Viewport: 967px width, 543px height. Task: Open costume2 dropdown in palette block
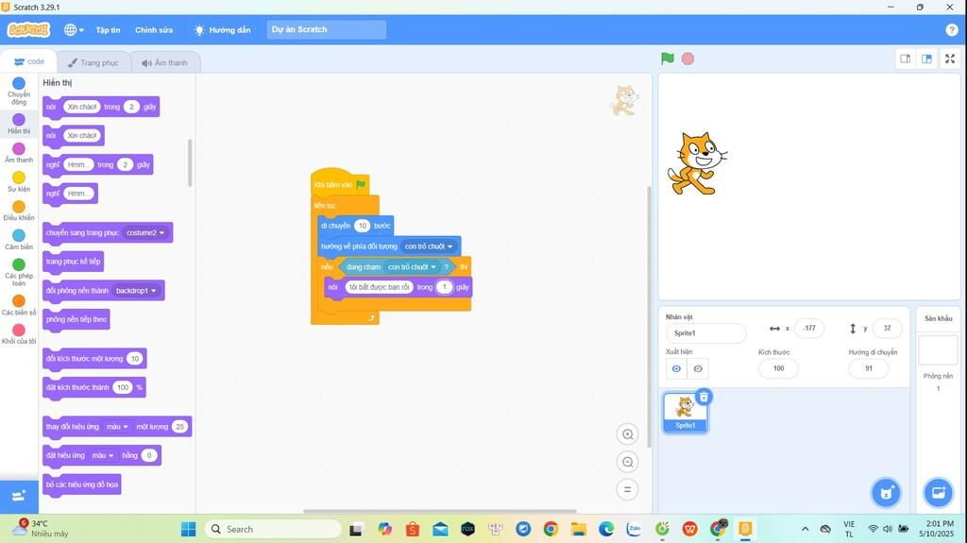click(x=145, y=232)
